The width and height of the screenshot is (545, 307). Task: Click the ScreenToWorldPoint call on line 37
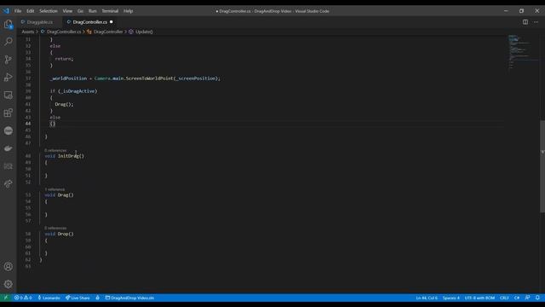(149, 78)
